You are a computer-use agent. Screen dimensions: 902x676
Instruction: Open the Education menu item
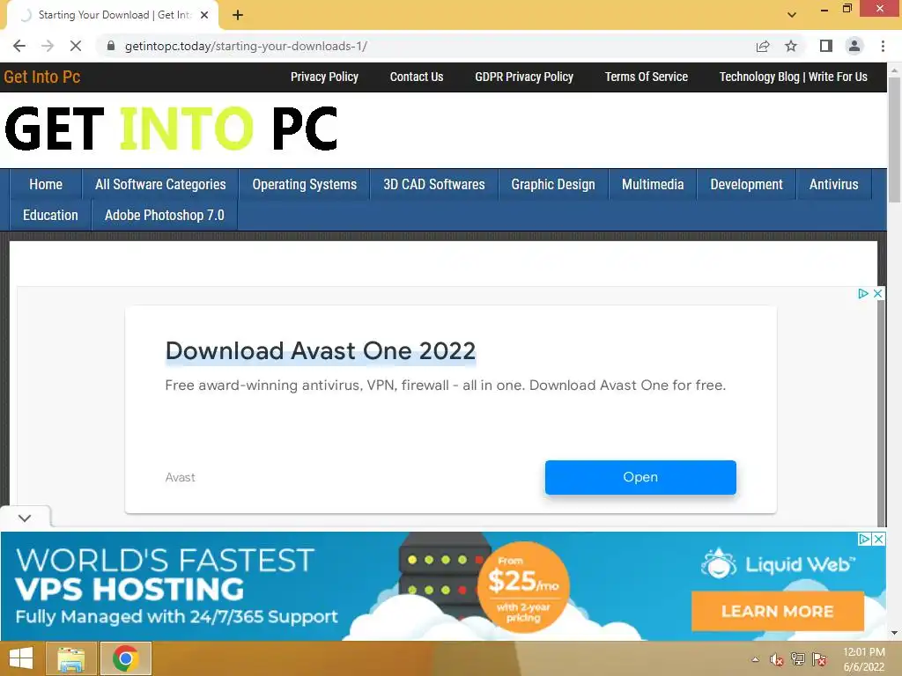[50, 216]
